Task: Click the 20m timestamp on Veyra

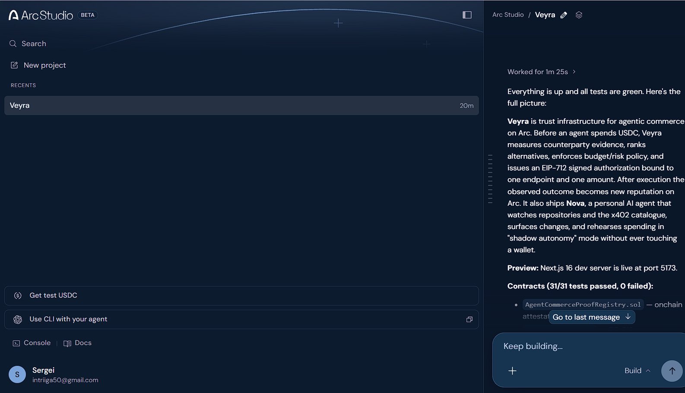Action: (x=466, y=106)
